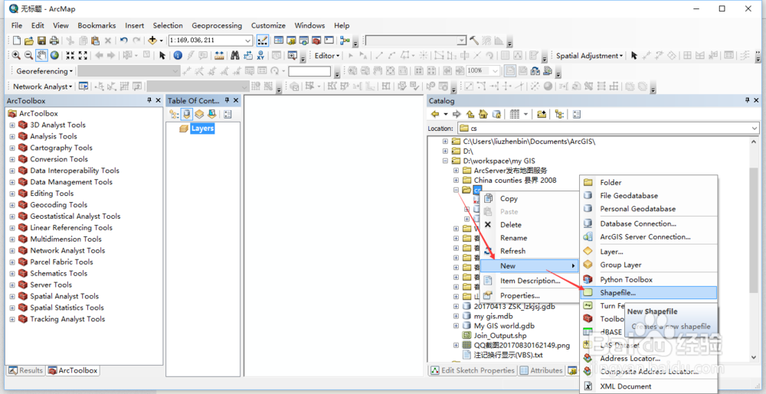Click Fixed Zoom In arrows icon

70,56
